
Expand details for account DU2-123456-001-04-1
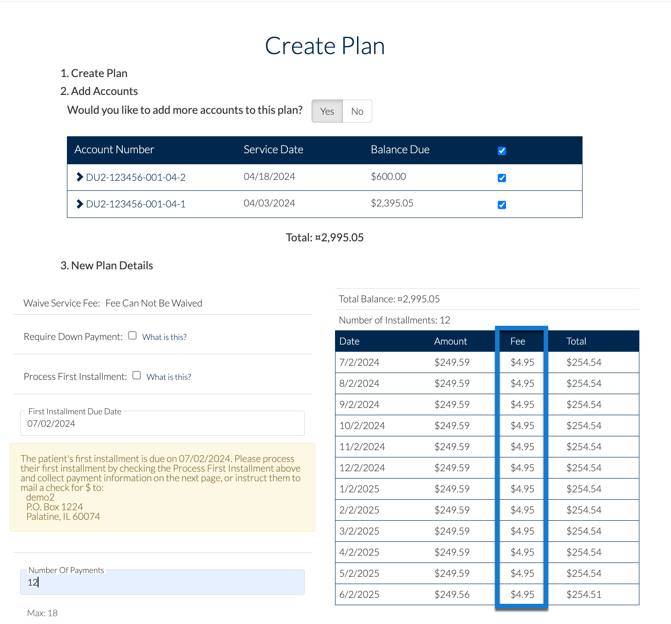(x=80, y=204)
